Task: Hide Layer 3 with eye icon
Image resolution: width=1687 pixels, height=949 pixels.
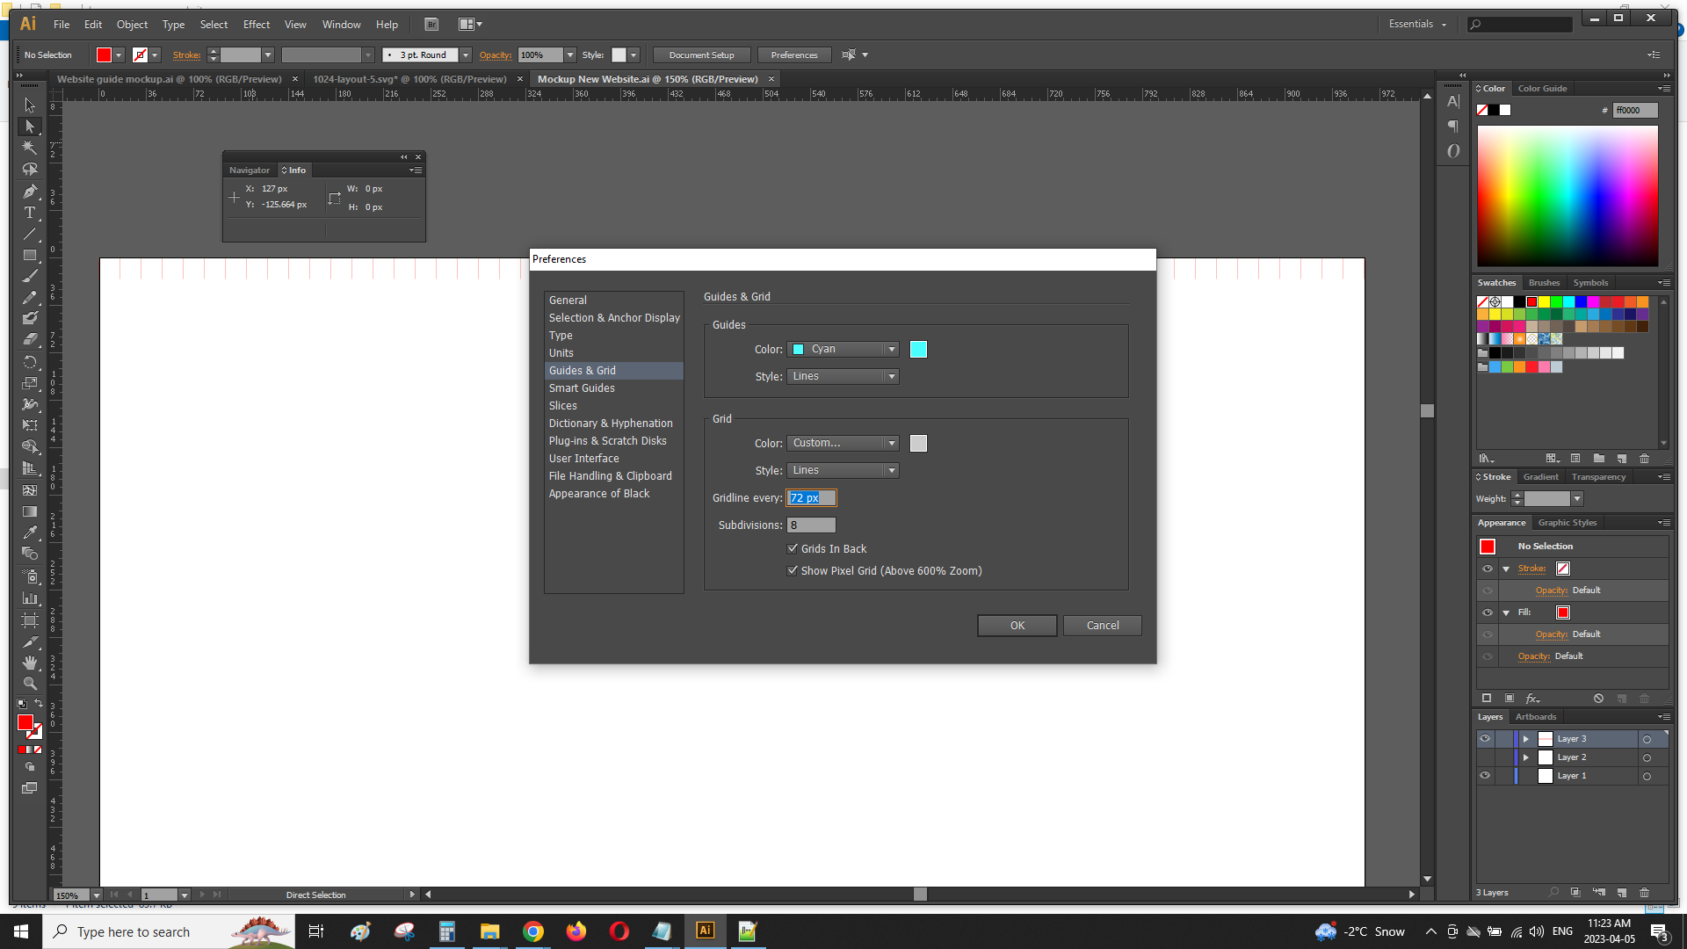Action: pyautogui.click(x=1485, y=739)
